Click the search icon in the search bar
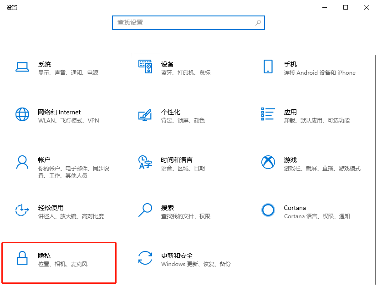 258,22
